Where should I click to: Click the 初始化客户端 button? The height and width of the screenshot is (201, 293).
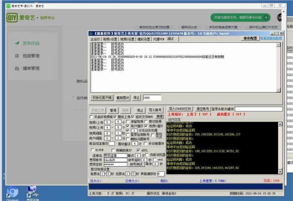(x=102, y=98)
